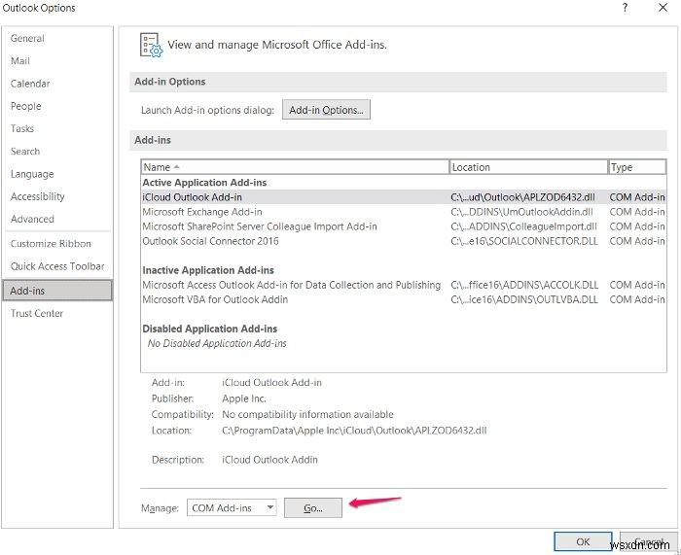Switch to Advanced options
681x555 pixels.
click(32, 219)
